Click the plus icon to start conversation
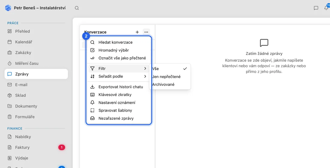The height and width of the screenshot is (168, 330). click(137, 32)
